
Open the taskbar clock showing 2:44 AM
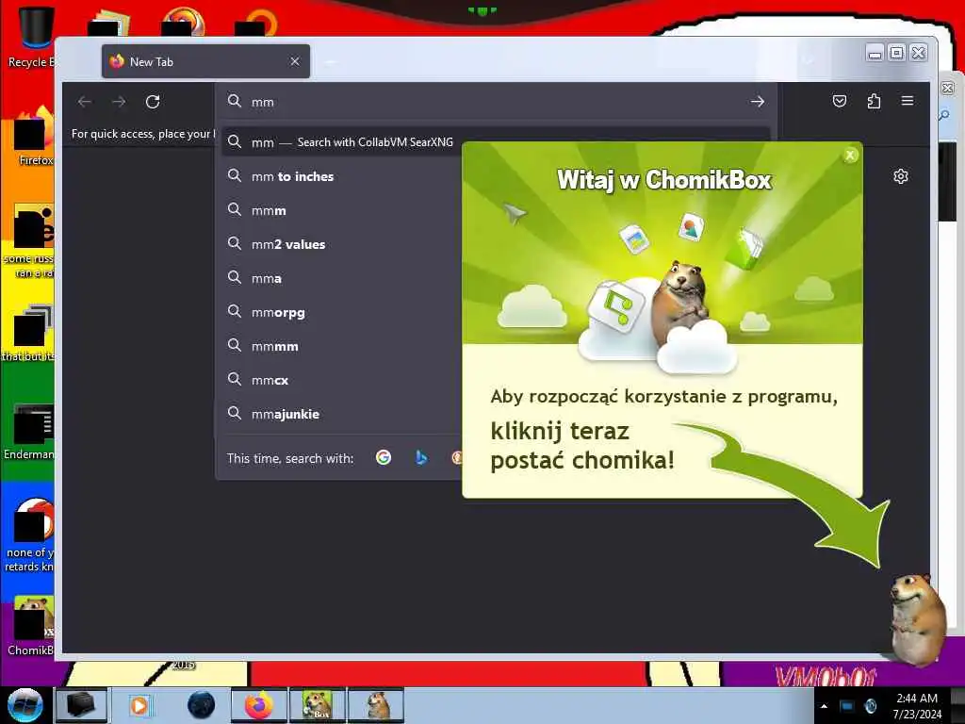coord(917,706)
